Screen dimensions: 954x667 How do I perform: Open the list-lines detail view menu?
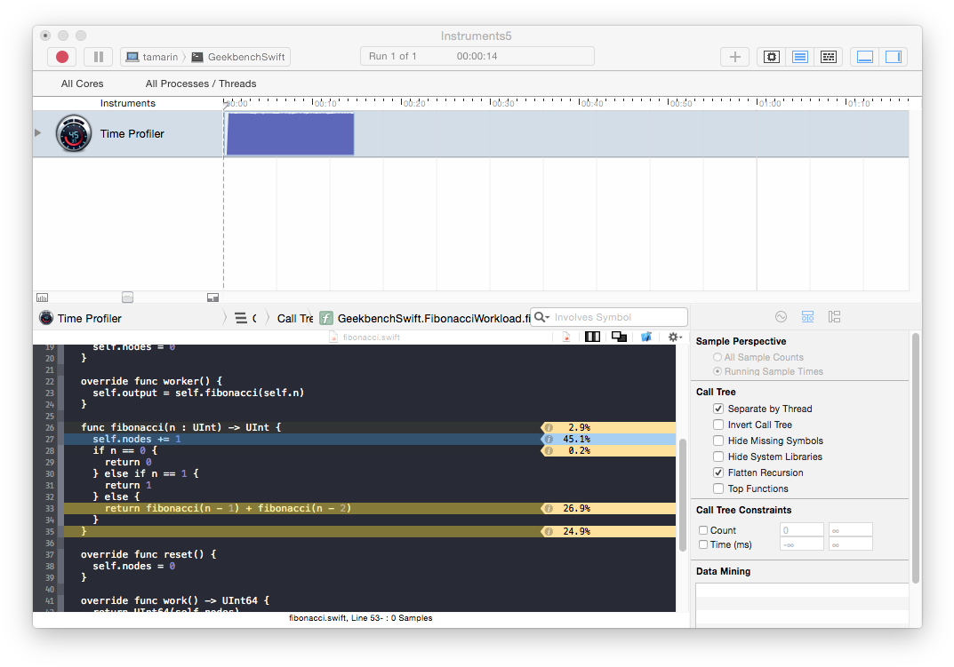tap(241, 318)
